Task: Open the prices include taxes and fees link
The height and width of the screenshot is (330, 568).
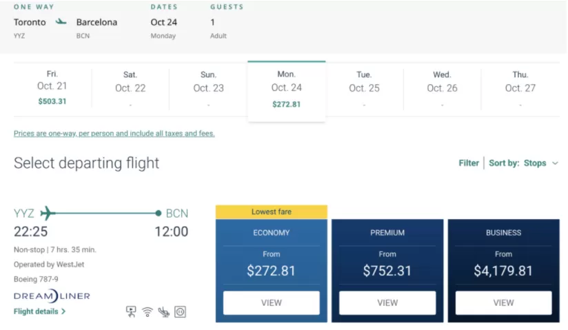Action: tap(114, 133)
